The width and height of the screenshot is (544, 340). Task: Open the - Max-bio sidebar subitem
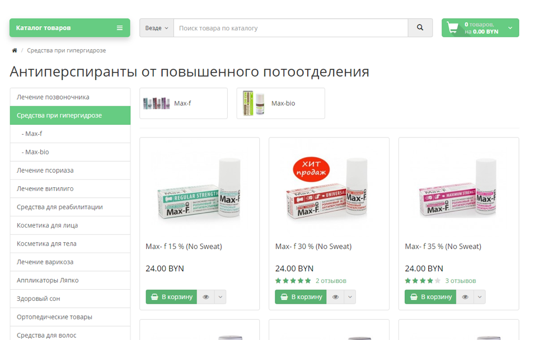click(70, 152)
